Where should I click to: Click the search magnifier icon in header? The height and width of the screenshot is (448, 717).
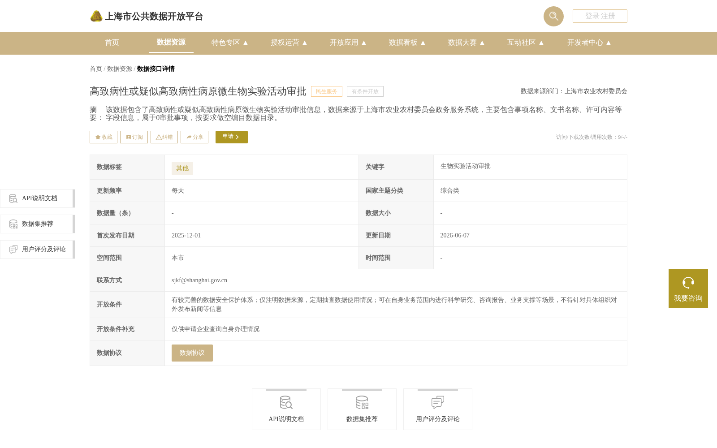coord(553,16)
